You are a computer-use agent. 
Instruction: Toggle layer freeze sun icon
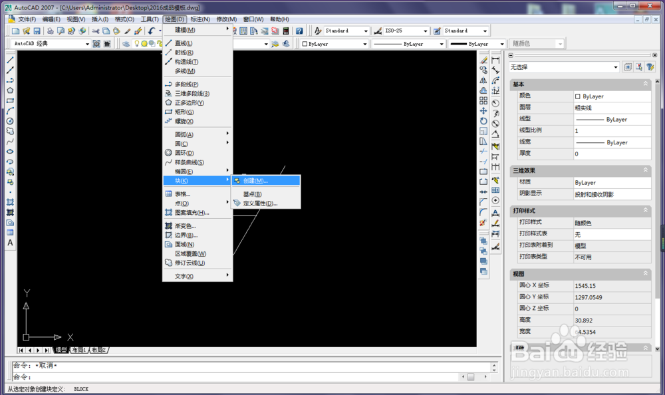coord(144,44)
